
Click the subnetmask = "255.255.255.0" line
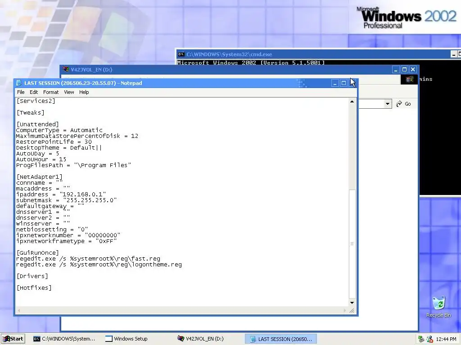67,200
